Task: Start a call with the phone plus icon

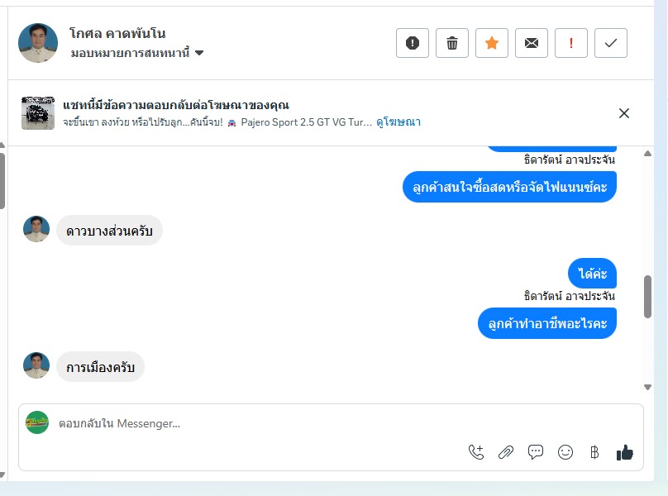Action: (476, 452)
